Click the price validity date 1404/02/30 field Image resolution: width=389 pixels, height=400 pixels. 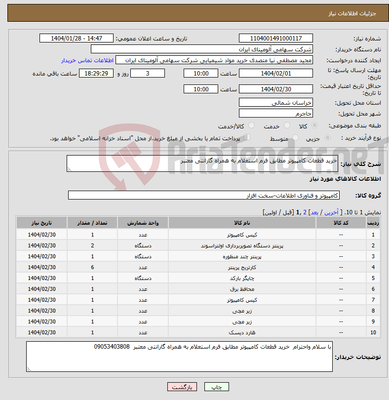(x=276, y=89)
